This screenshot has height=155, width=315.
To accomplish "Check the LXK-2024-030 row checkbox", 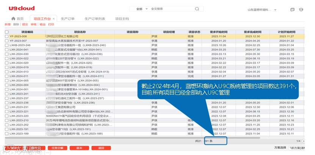I will [7, 54].
